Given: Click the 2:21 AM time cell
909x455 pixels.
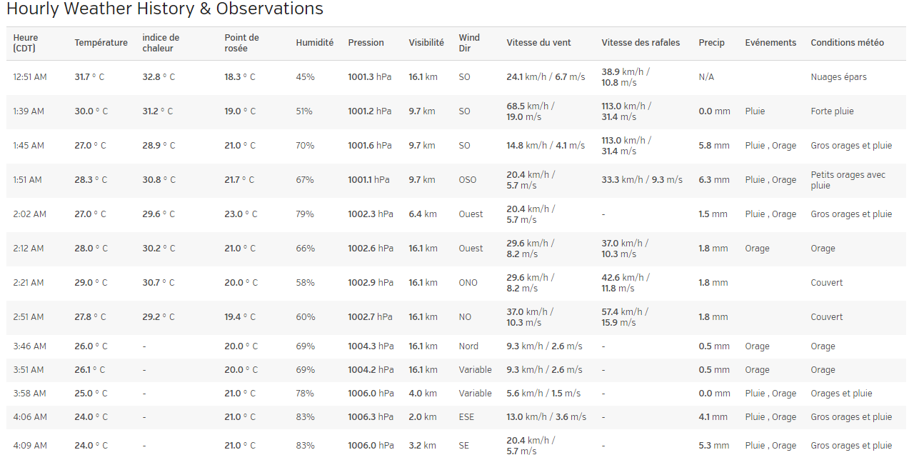Looking at the screenshot, I should (29, 283).
